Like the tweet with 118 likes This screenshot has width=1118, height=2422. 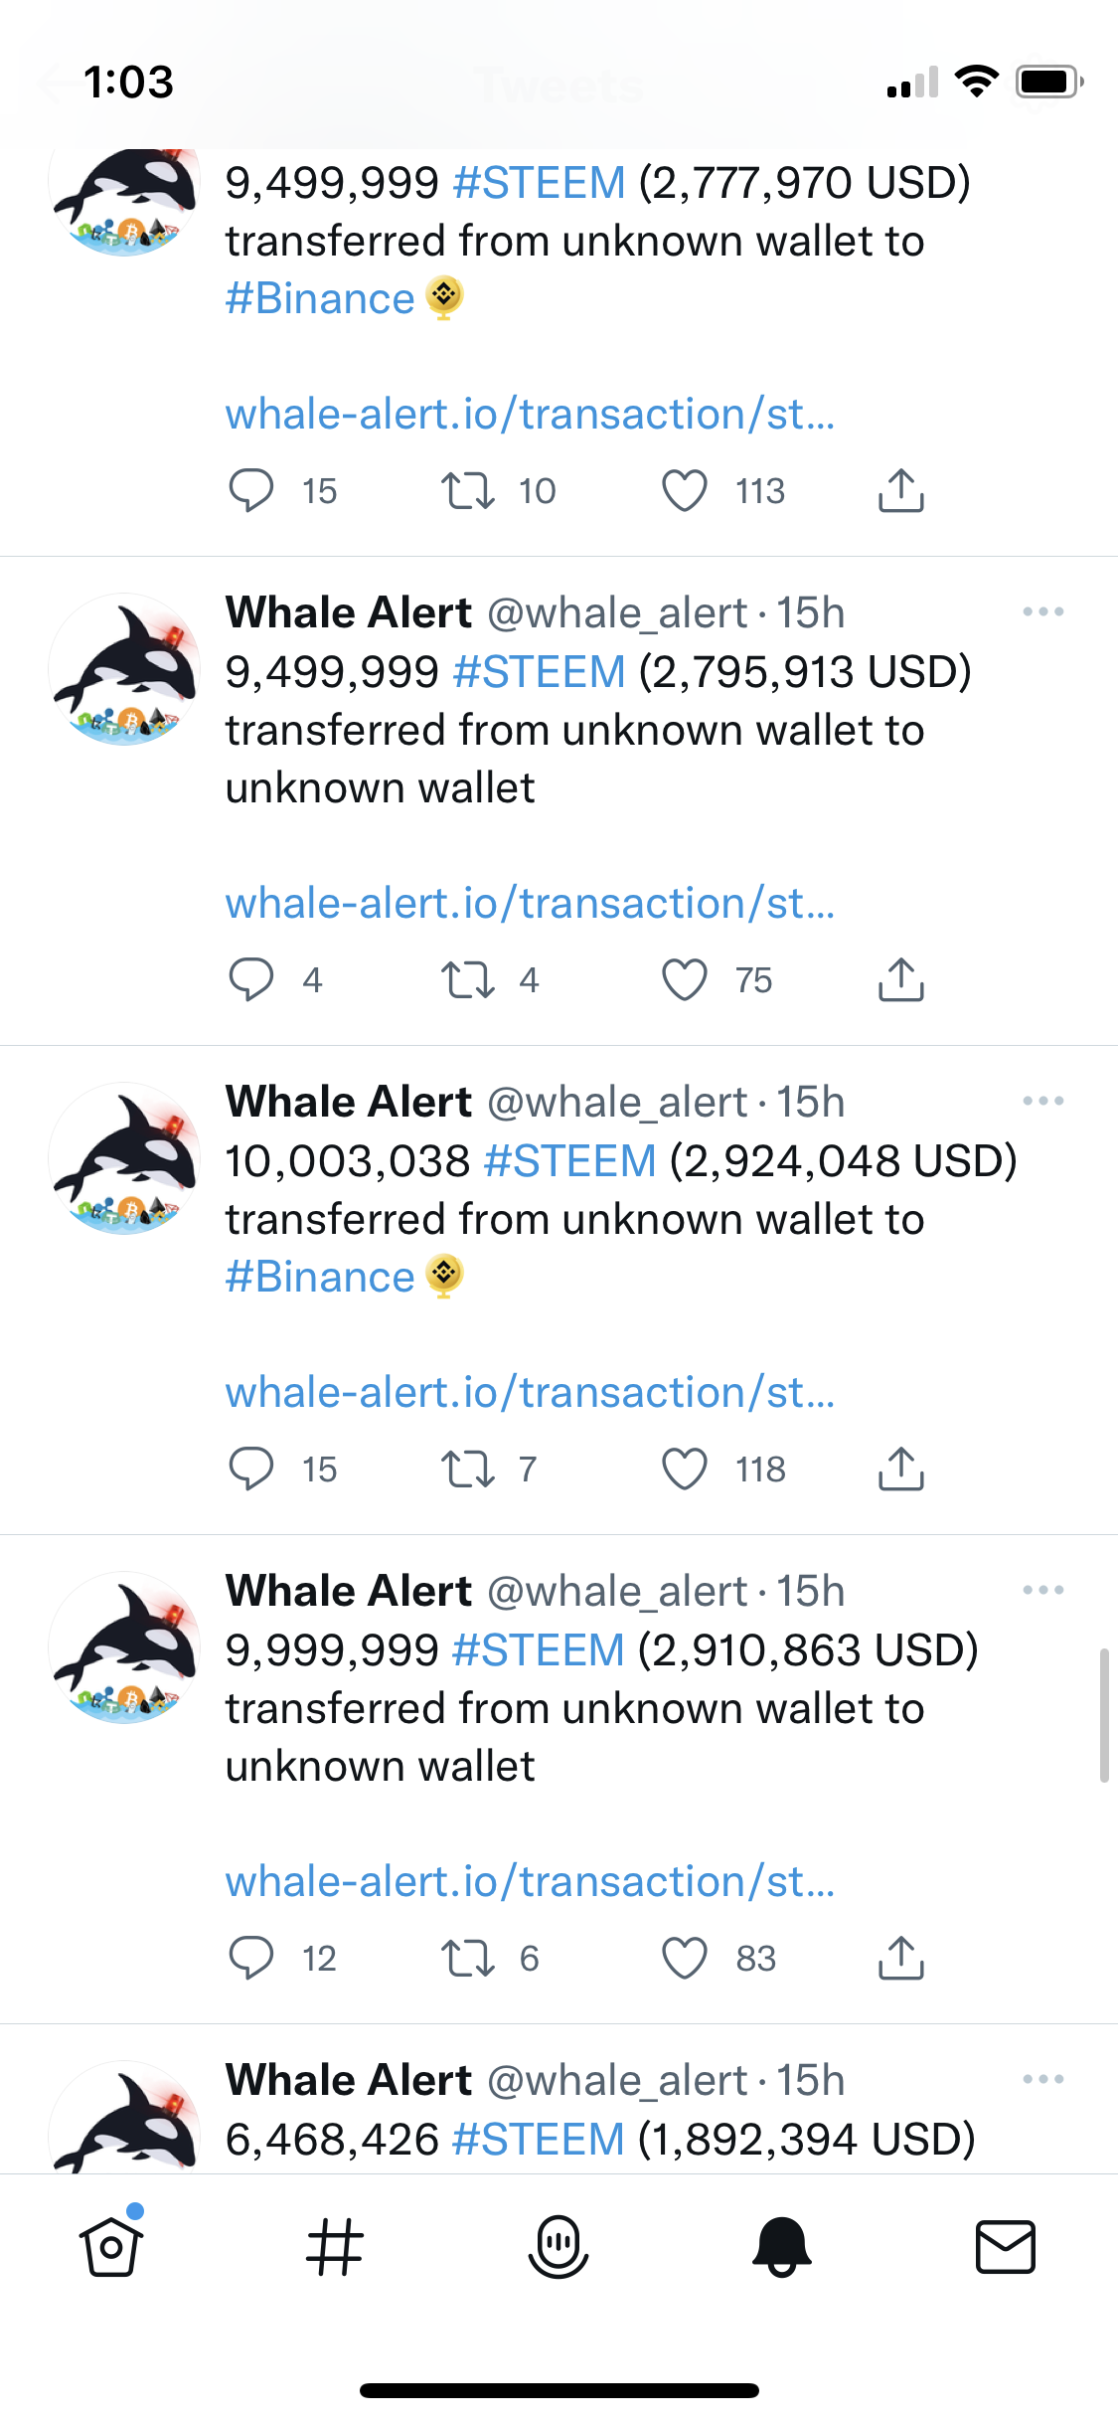[685, 1469]
